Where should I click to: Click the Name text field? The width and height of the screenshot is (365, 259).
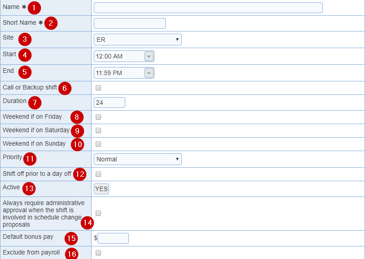click(208, 8)
